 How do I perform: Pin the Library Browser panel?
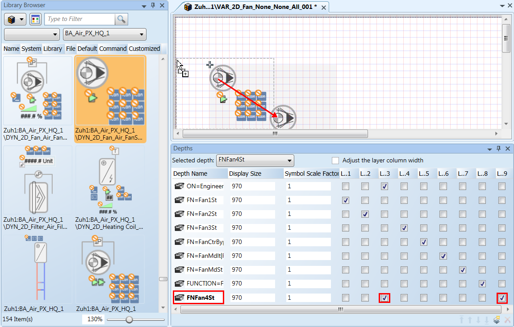tap(153, 5)
